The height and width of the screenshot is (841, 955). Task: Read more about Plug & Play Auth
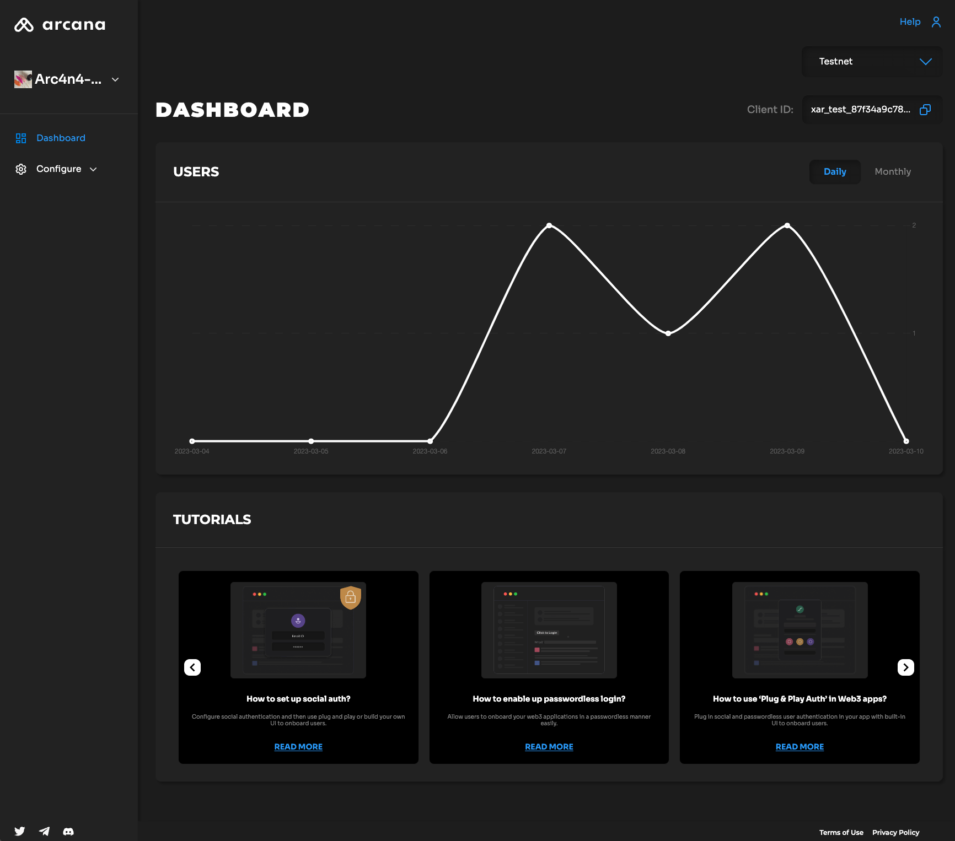[x=800, y=747]
